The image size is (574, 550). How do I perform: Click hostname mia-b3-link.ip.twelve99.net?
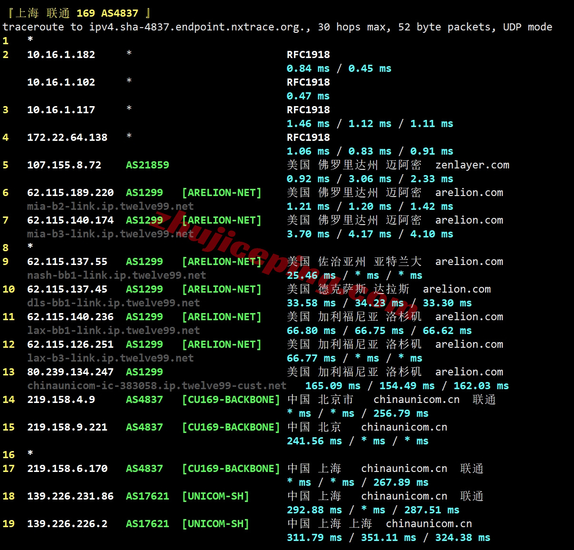110,234
